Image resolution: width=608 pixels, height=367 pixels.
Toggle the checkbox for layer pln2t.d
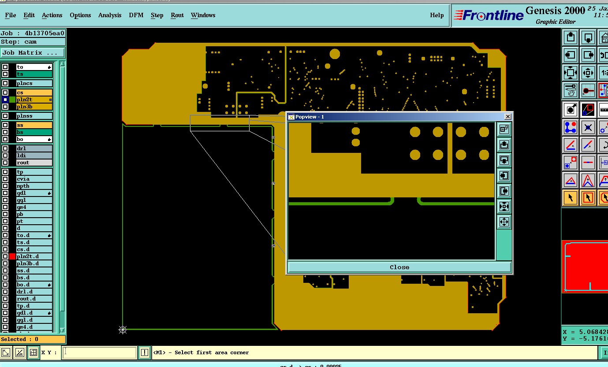point(5,256)
